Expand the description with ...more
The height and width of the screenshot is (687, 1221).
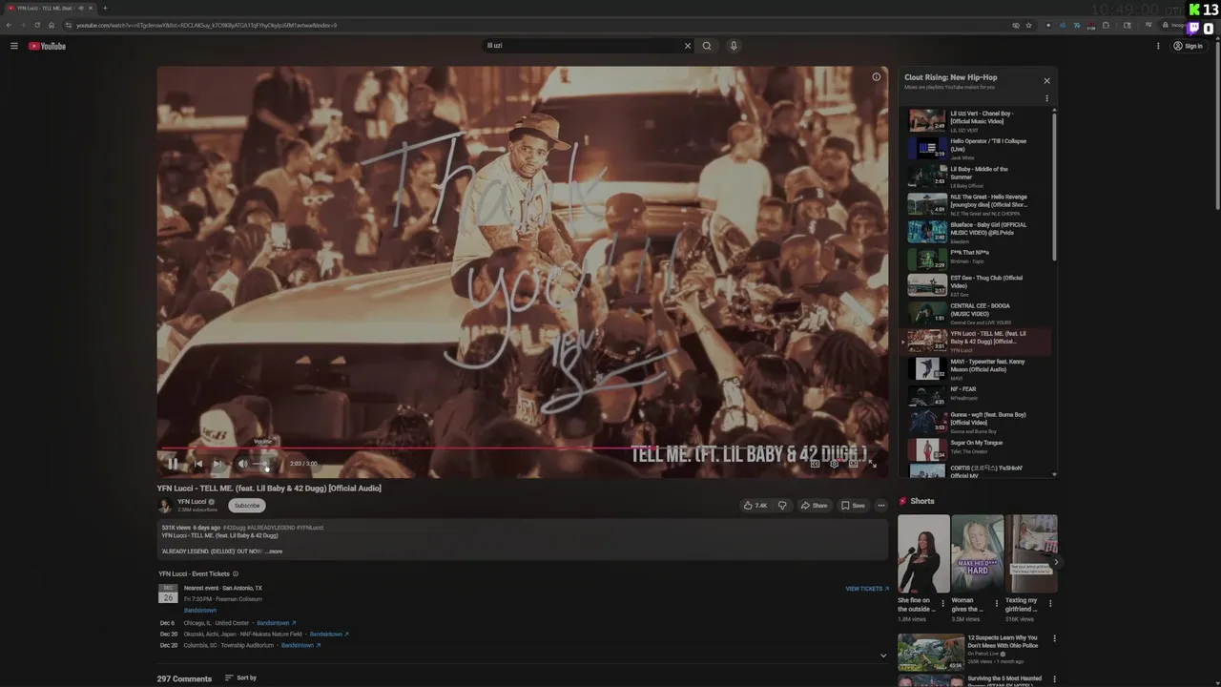[274, 552]
